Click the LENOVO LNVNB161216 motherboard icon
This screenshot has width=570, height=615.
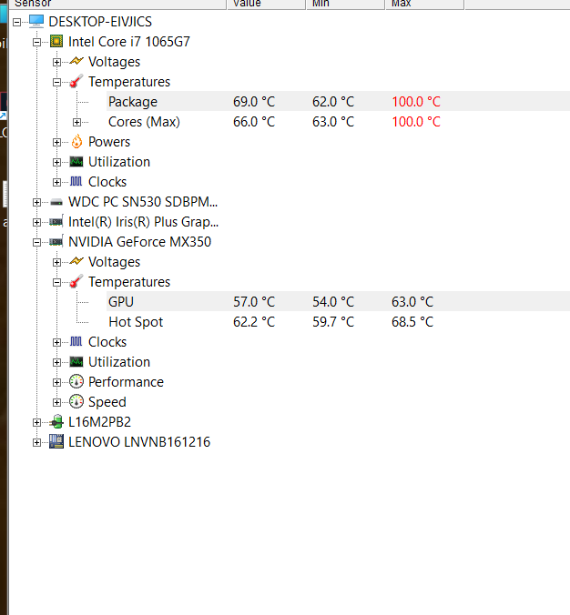56,441
